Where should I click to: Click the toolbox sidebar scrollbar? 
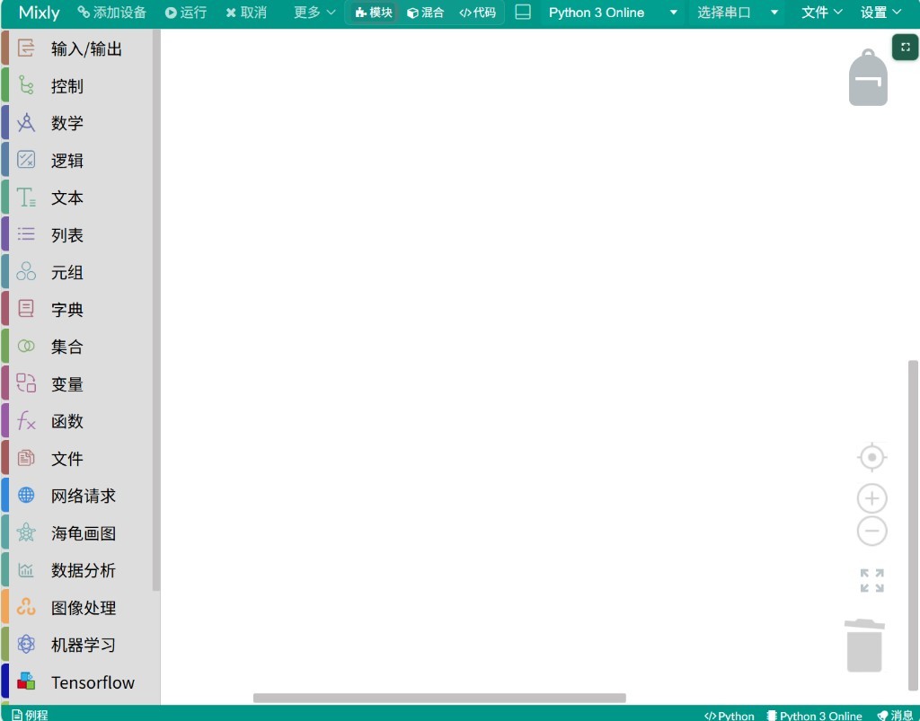[156, 310]
